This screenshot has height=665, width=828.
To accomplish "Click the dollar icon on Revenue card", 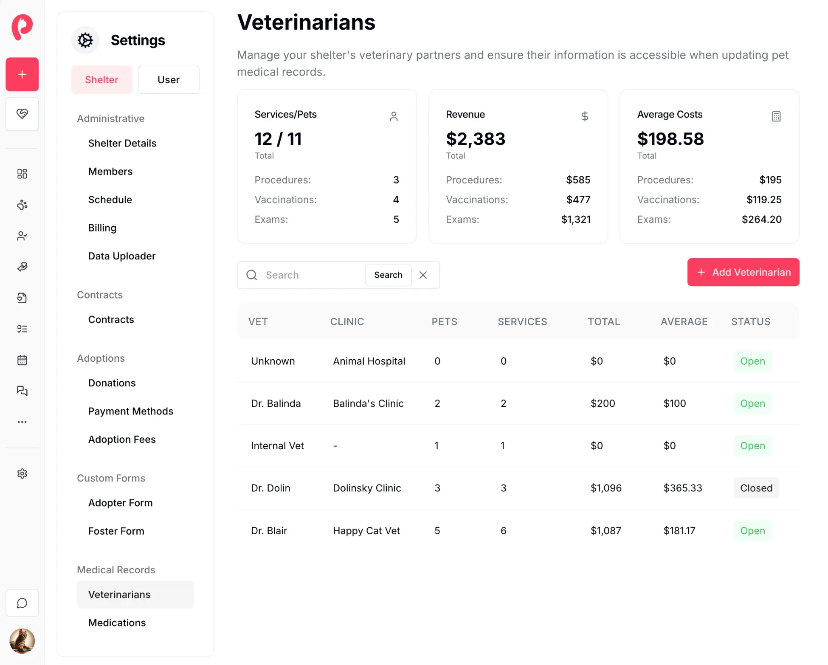I will point(585,116).
